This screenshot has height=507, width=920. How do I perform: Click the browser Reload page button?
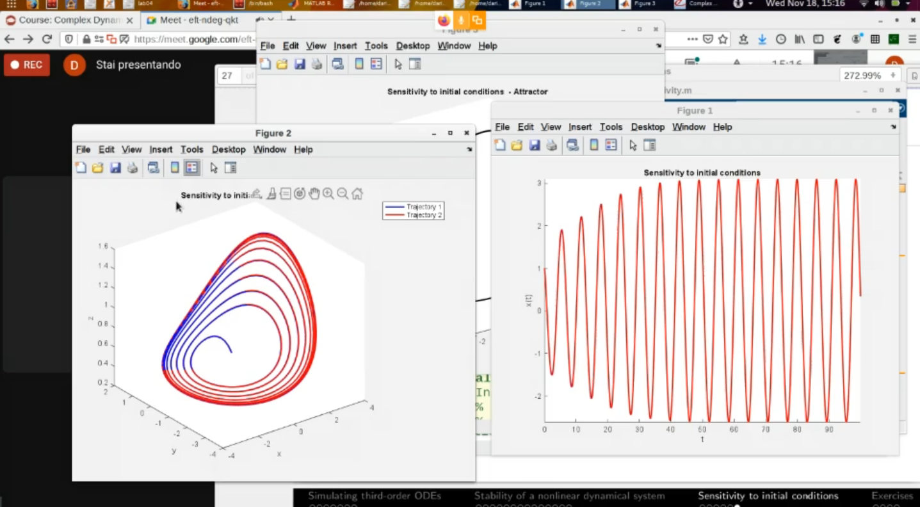pyautogui.click(x=47, y=39)
